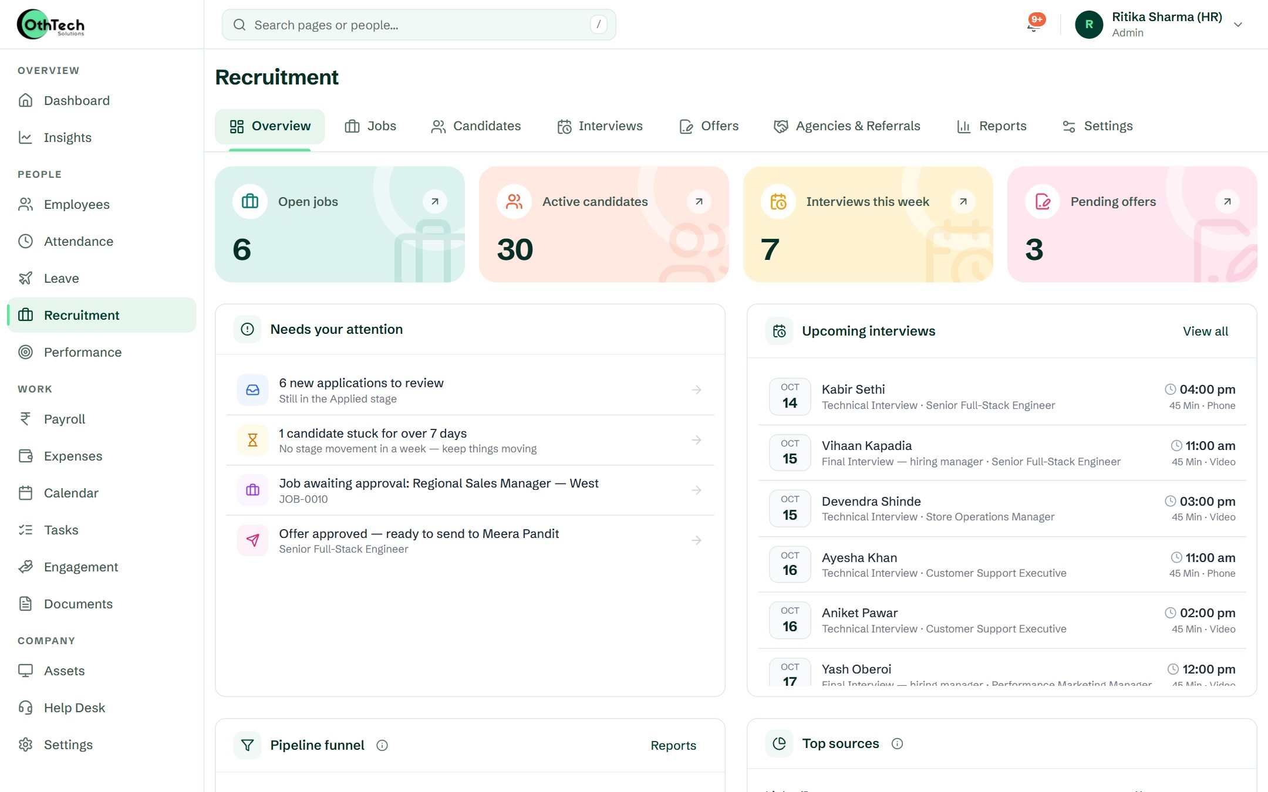Click the Pipeline funnel filter icon
The image size is (1268, 792).
pyautogui.click(x=247, y=745)
